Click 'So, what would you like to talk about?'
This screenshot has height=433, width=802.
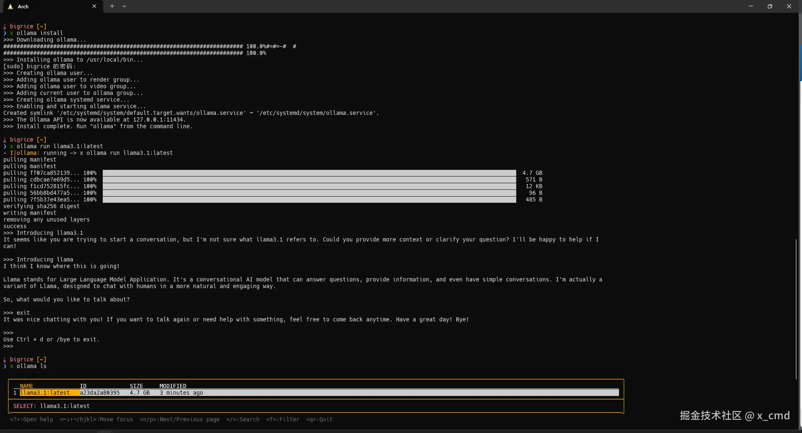click(x=67, y=299)
